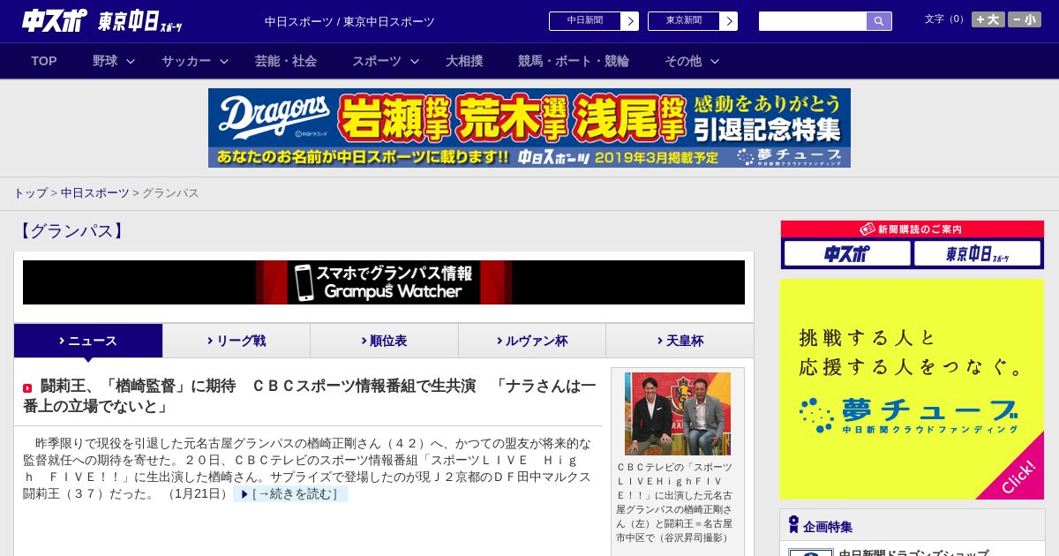Click the Grampus Watcher banner
The height and width of the screenshot is (556, 1059).
point(384,282)
